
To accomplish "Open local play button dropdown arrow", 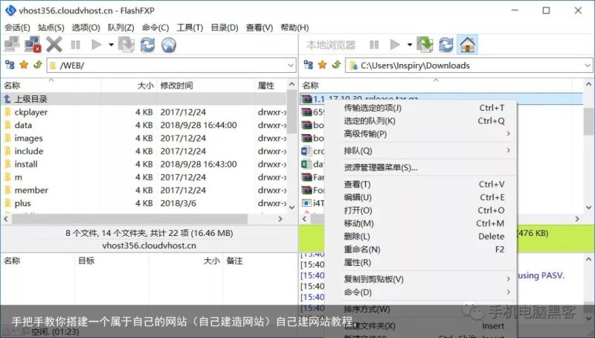I will [410, 45].
